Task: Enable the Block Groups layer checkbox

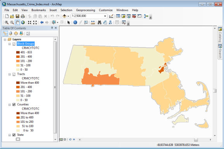Action: pyautogui.click(x=14, y=44)
